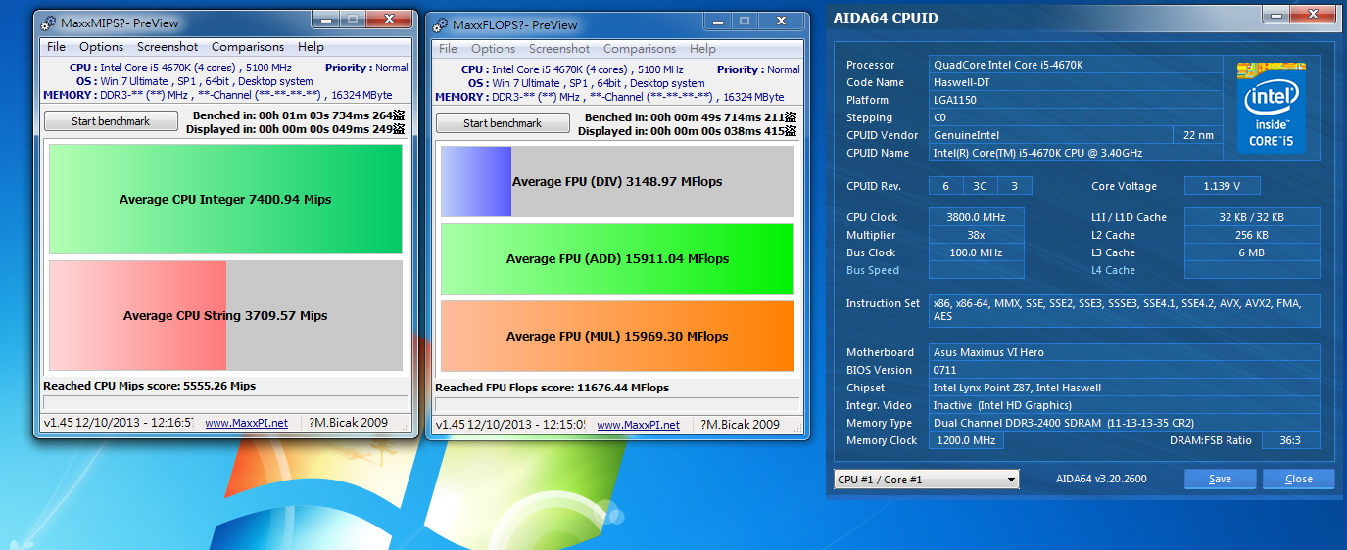Open www.MaxxPI.net link in MaxxMIPS window
The height and width of the screenshot is (550, 1347).
point(246,423)
